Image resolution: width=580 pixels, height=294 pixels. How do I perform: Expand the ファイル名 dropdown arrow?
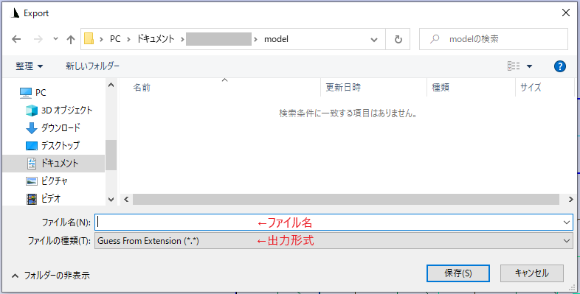click(x=567, y=223)
